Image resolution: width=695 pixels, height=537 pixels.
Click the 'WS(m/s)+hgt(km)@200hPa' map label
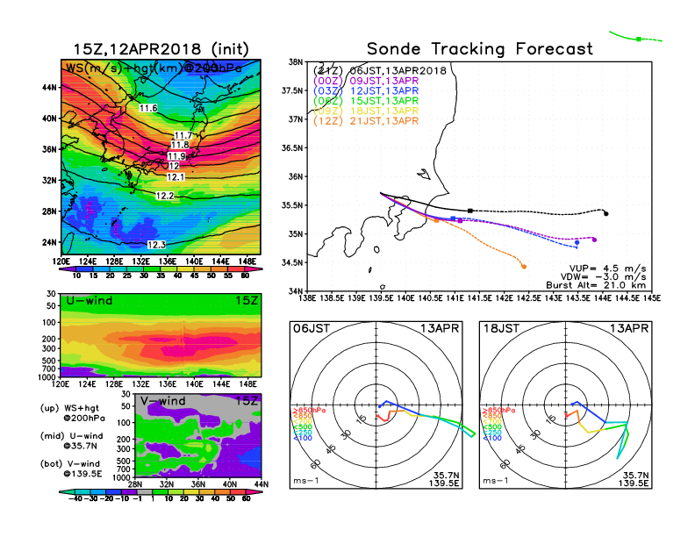[x=154, y=68]
